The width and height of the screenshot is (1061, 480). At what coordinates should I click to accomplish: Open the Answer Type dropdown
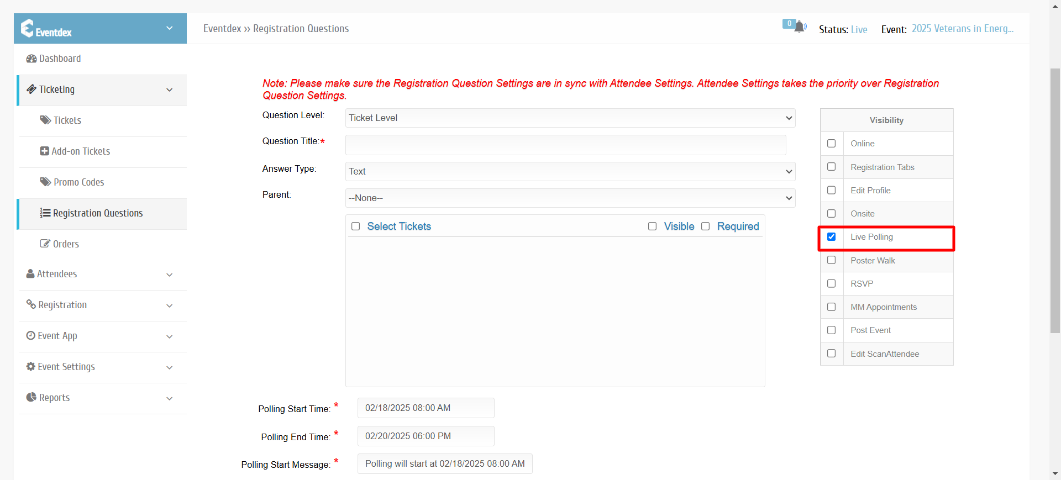(570, 171)
